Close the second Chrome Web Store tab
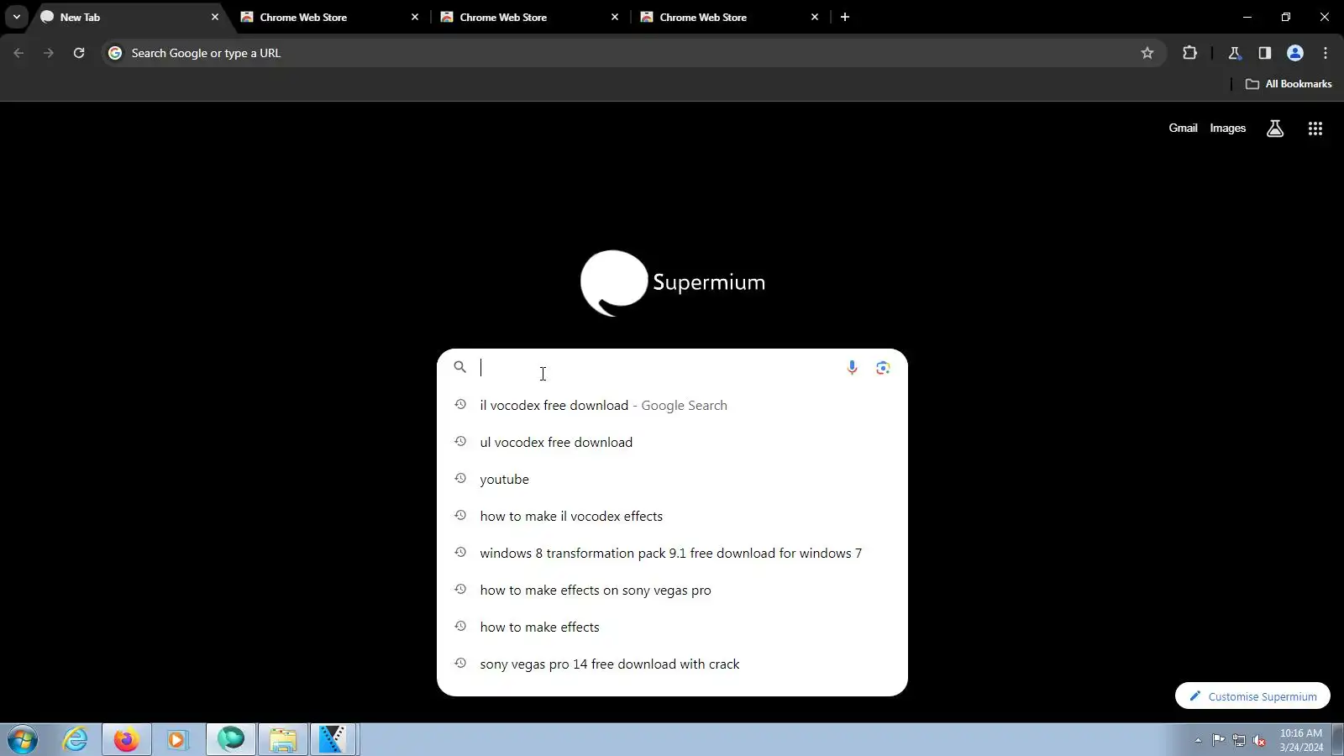Viewport: 1344px width, 756px height. 615,17
